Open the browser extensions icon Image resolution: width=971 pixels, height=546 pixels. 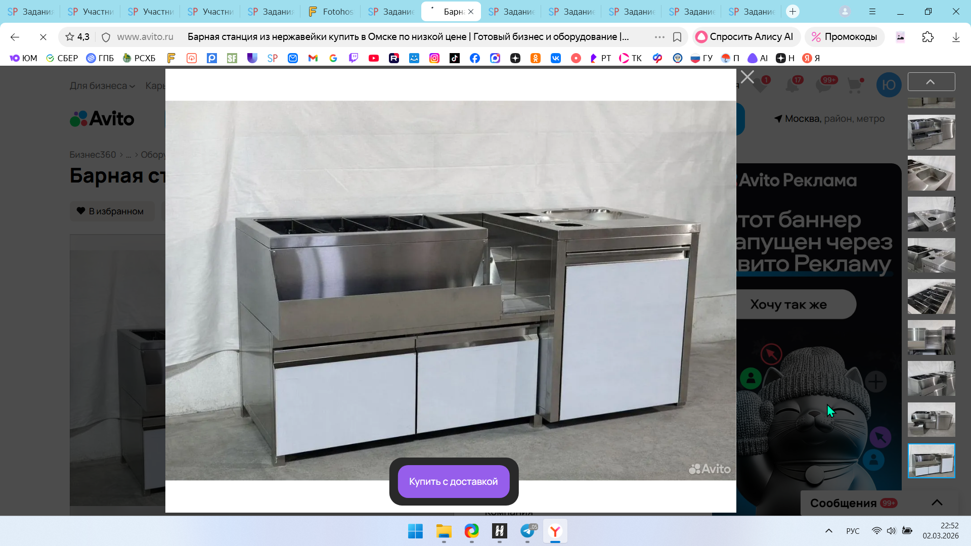point(928,37)
